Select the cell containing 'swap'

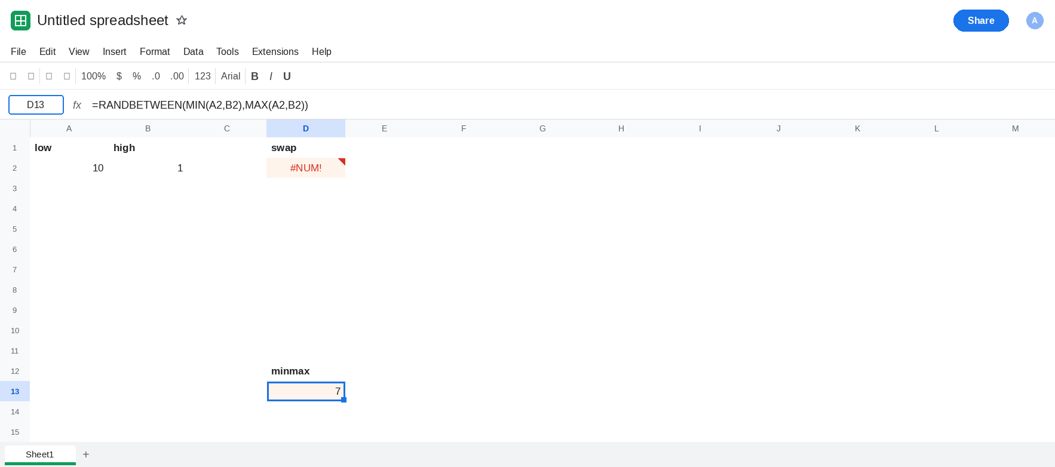coord(306,148)
